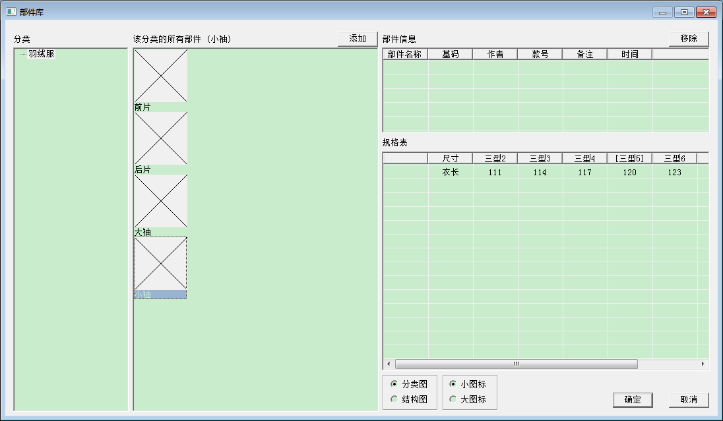Click the 移除 button to remove part info
Screen dimensions: 723x421
tap(689, 38)
